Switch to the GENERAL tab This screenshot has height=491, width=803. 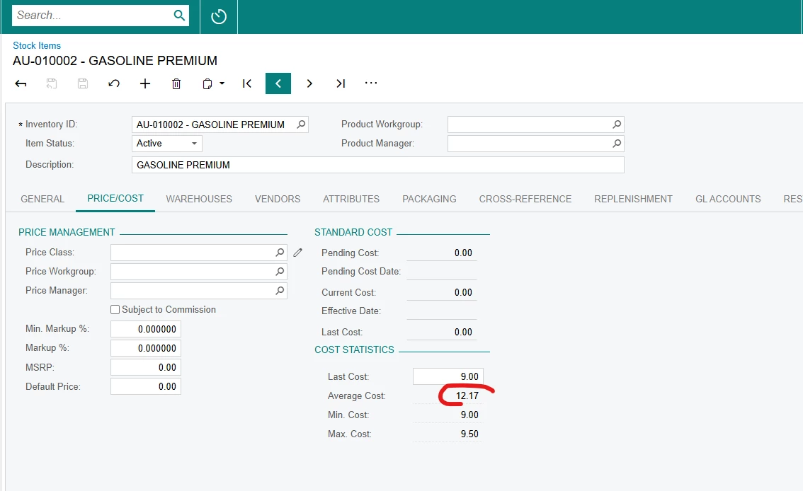pos(42,199)
